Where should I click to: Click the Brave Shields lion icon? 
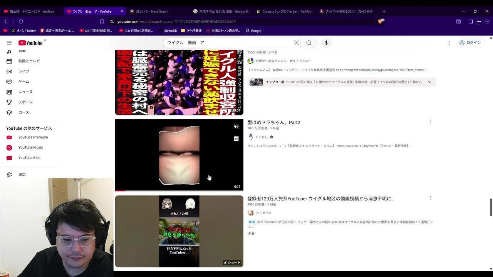[x=381, y=22]
